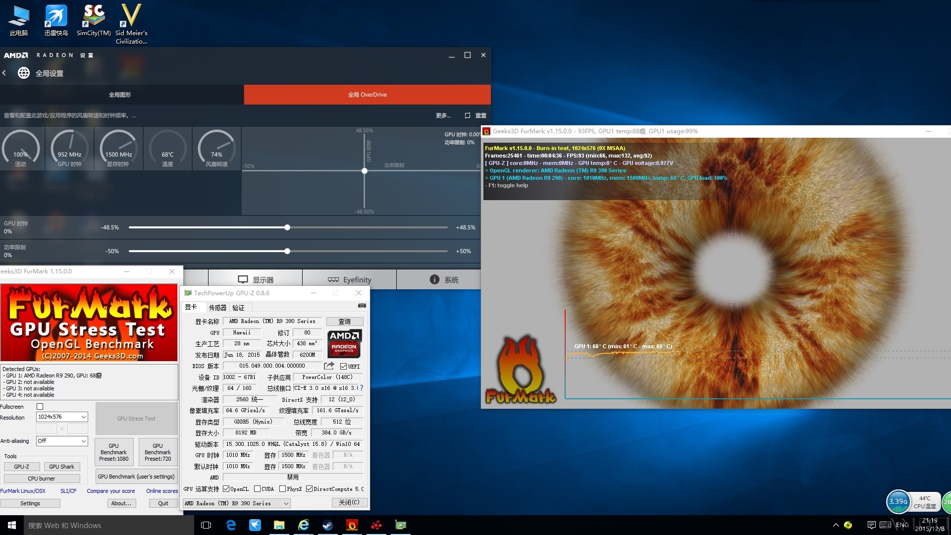Select 全局 OverDrive tab

tap(367, 95)
